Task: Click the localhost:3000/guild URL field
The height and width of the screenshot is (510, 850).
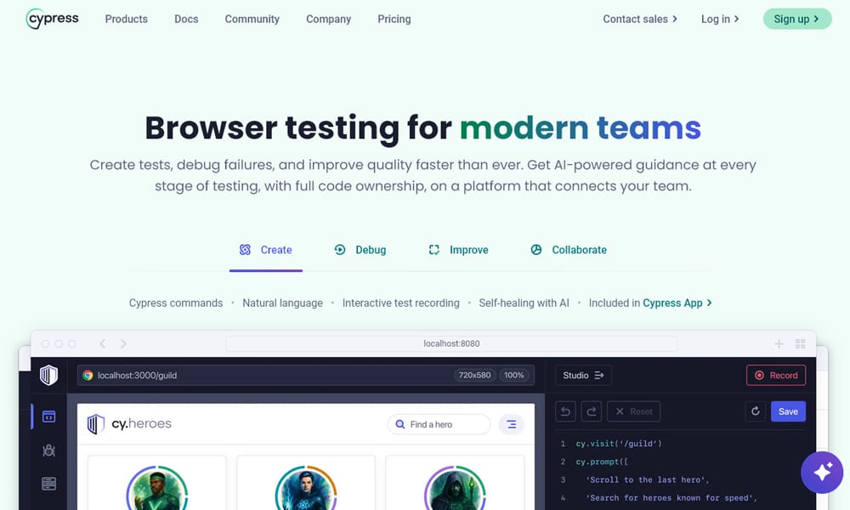Action: click(306, 375)
